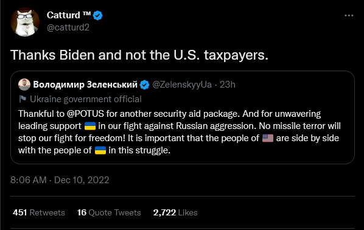The height and width of the screenshot is (230, 364).
Task: Click Catturd's blue verified badge
Action: (x=97, y=16)
